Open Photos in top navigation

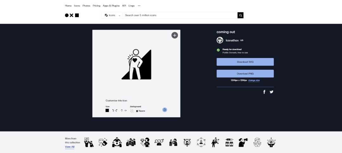coord(86,6)
